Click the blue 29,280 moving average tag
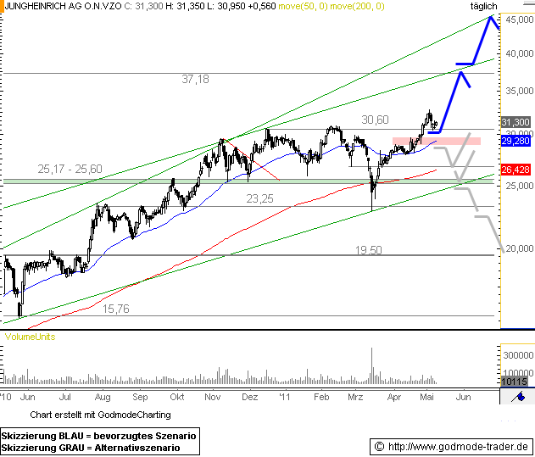This screenshot has width=535, height=457. click(x=515, y=141)
